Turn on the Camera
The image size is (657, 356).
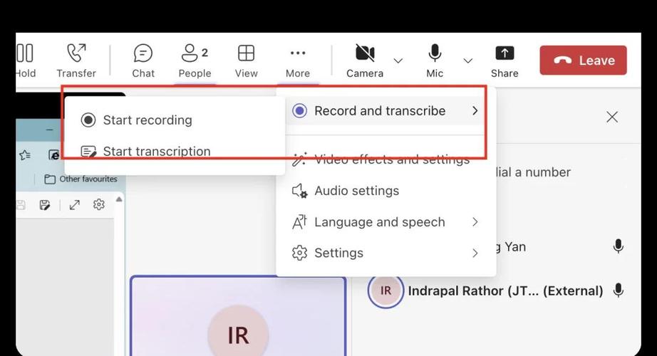[365, 61]
